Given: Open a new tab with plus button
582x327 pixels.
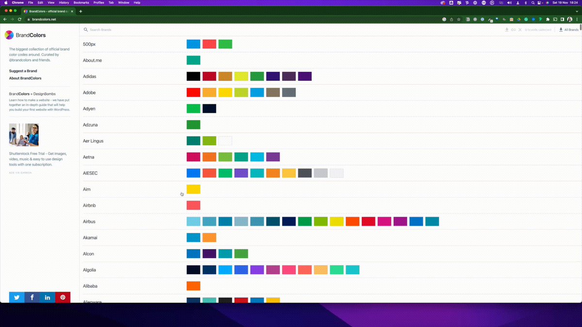Looking at the screenshot, I should [81, 11].
